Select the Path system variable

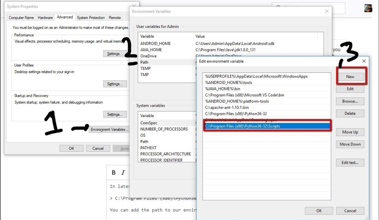click(x=144, y=142)
